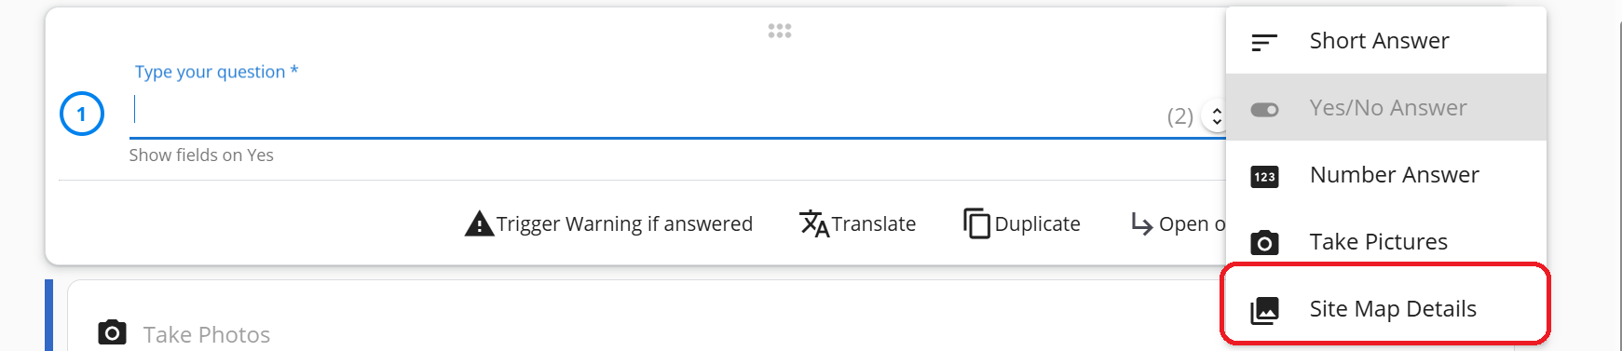
Task: Click the Number Answer 123 icon
Action: tap(1264, 177)
